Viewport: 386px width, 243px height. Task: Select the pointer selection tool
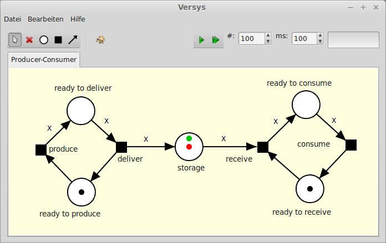(x=15, y=40)
